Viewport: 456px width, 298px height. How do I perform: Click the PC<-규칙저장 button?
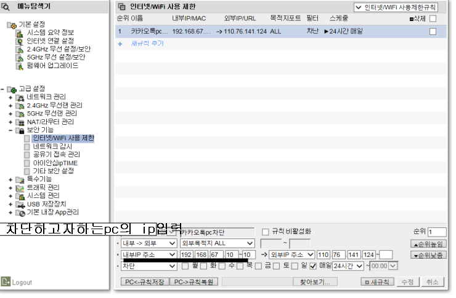pyautogui.click(x=145, y=282)
